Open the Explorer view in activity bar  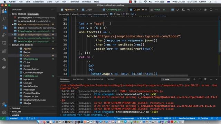click(x=4, y=11)
